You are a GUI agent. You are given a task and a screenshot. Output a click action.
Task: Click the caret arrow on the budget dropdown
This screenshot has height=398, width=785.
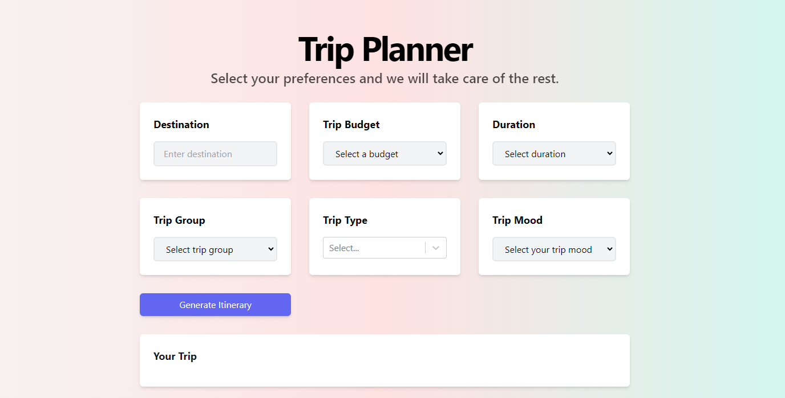click(440, 153)
